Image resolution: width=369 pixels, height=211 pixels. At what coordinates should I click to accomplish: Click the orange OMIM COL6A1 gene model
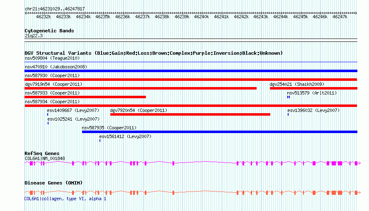tap(192, 193)
